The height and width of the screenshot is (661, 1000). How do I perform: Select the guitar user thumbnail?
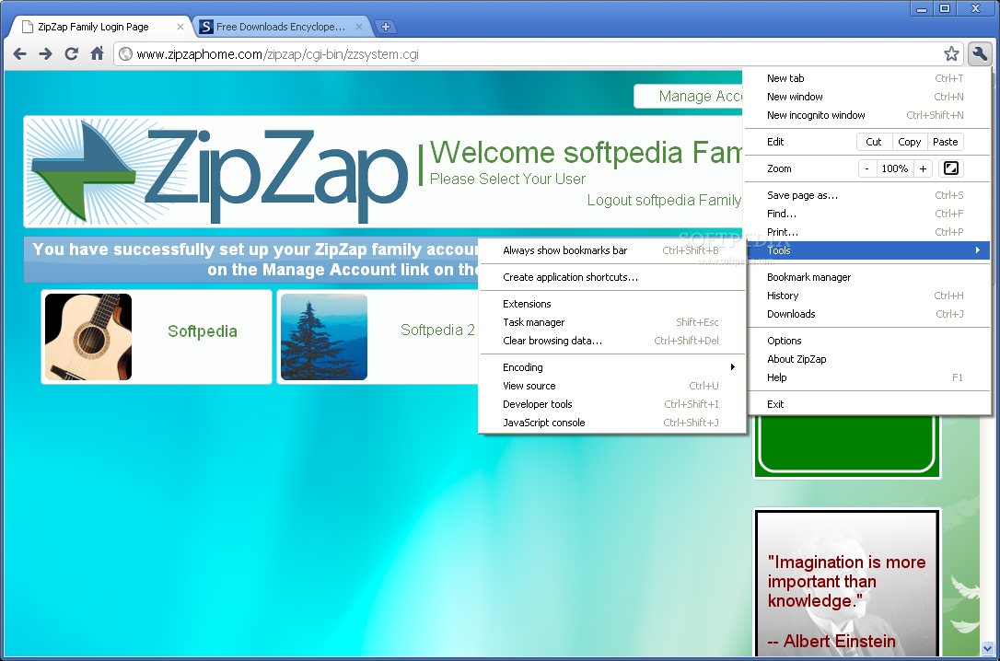tap(88, 337)
